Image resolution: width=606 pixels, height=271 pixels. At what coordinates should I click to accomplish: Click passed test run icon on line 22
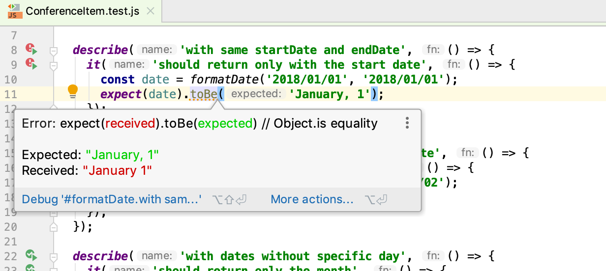(32, 256)
